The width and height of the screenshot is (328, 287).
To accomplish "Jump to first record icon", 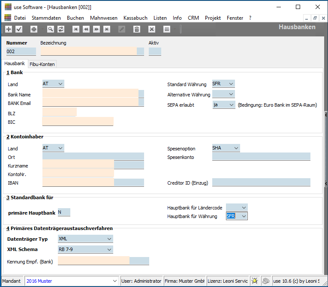I will (x=76, y=29).
